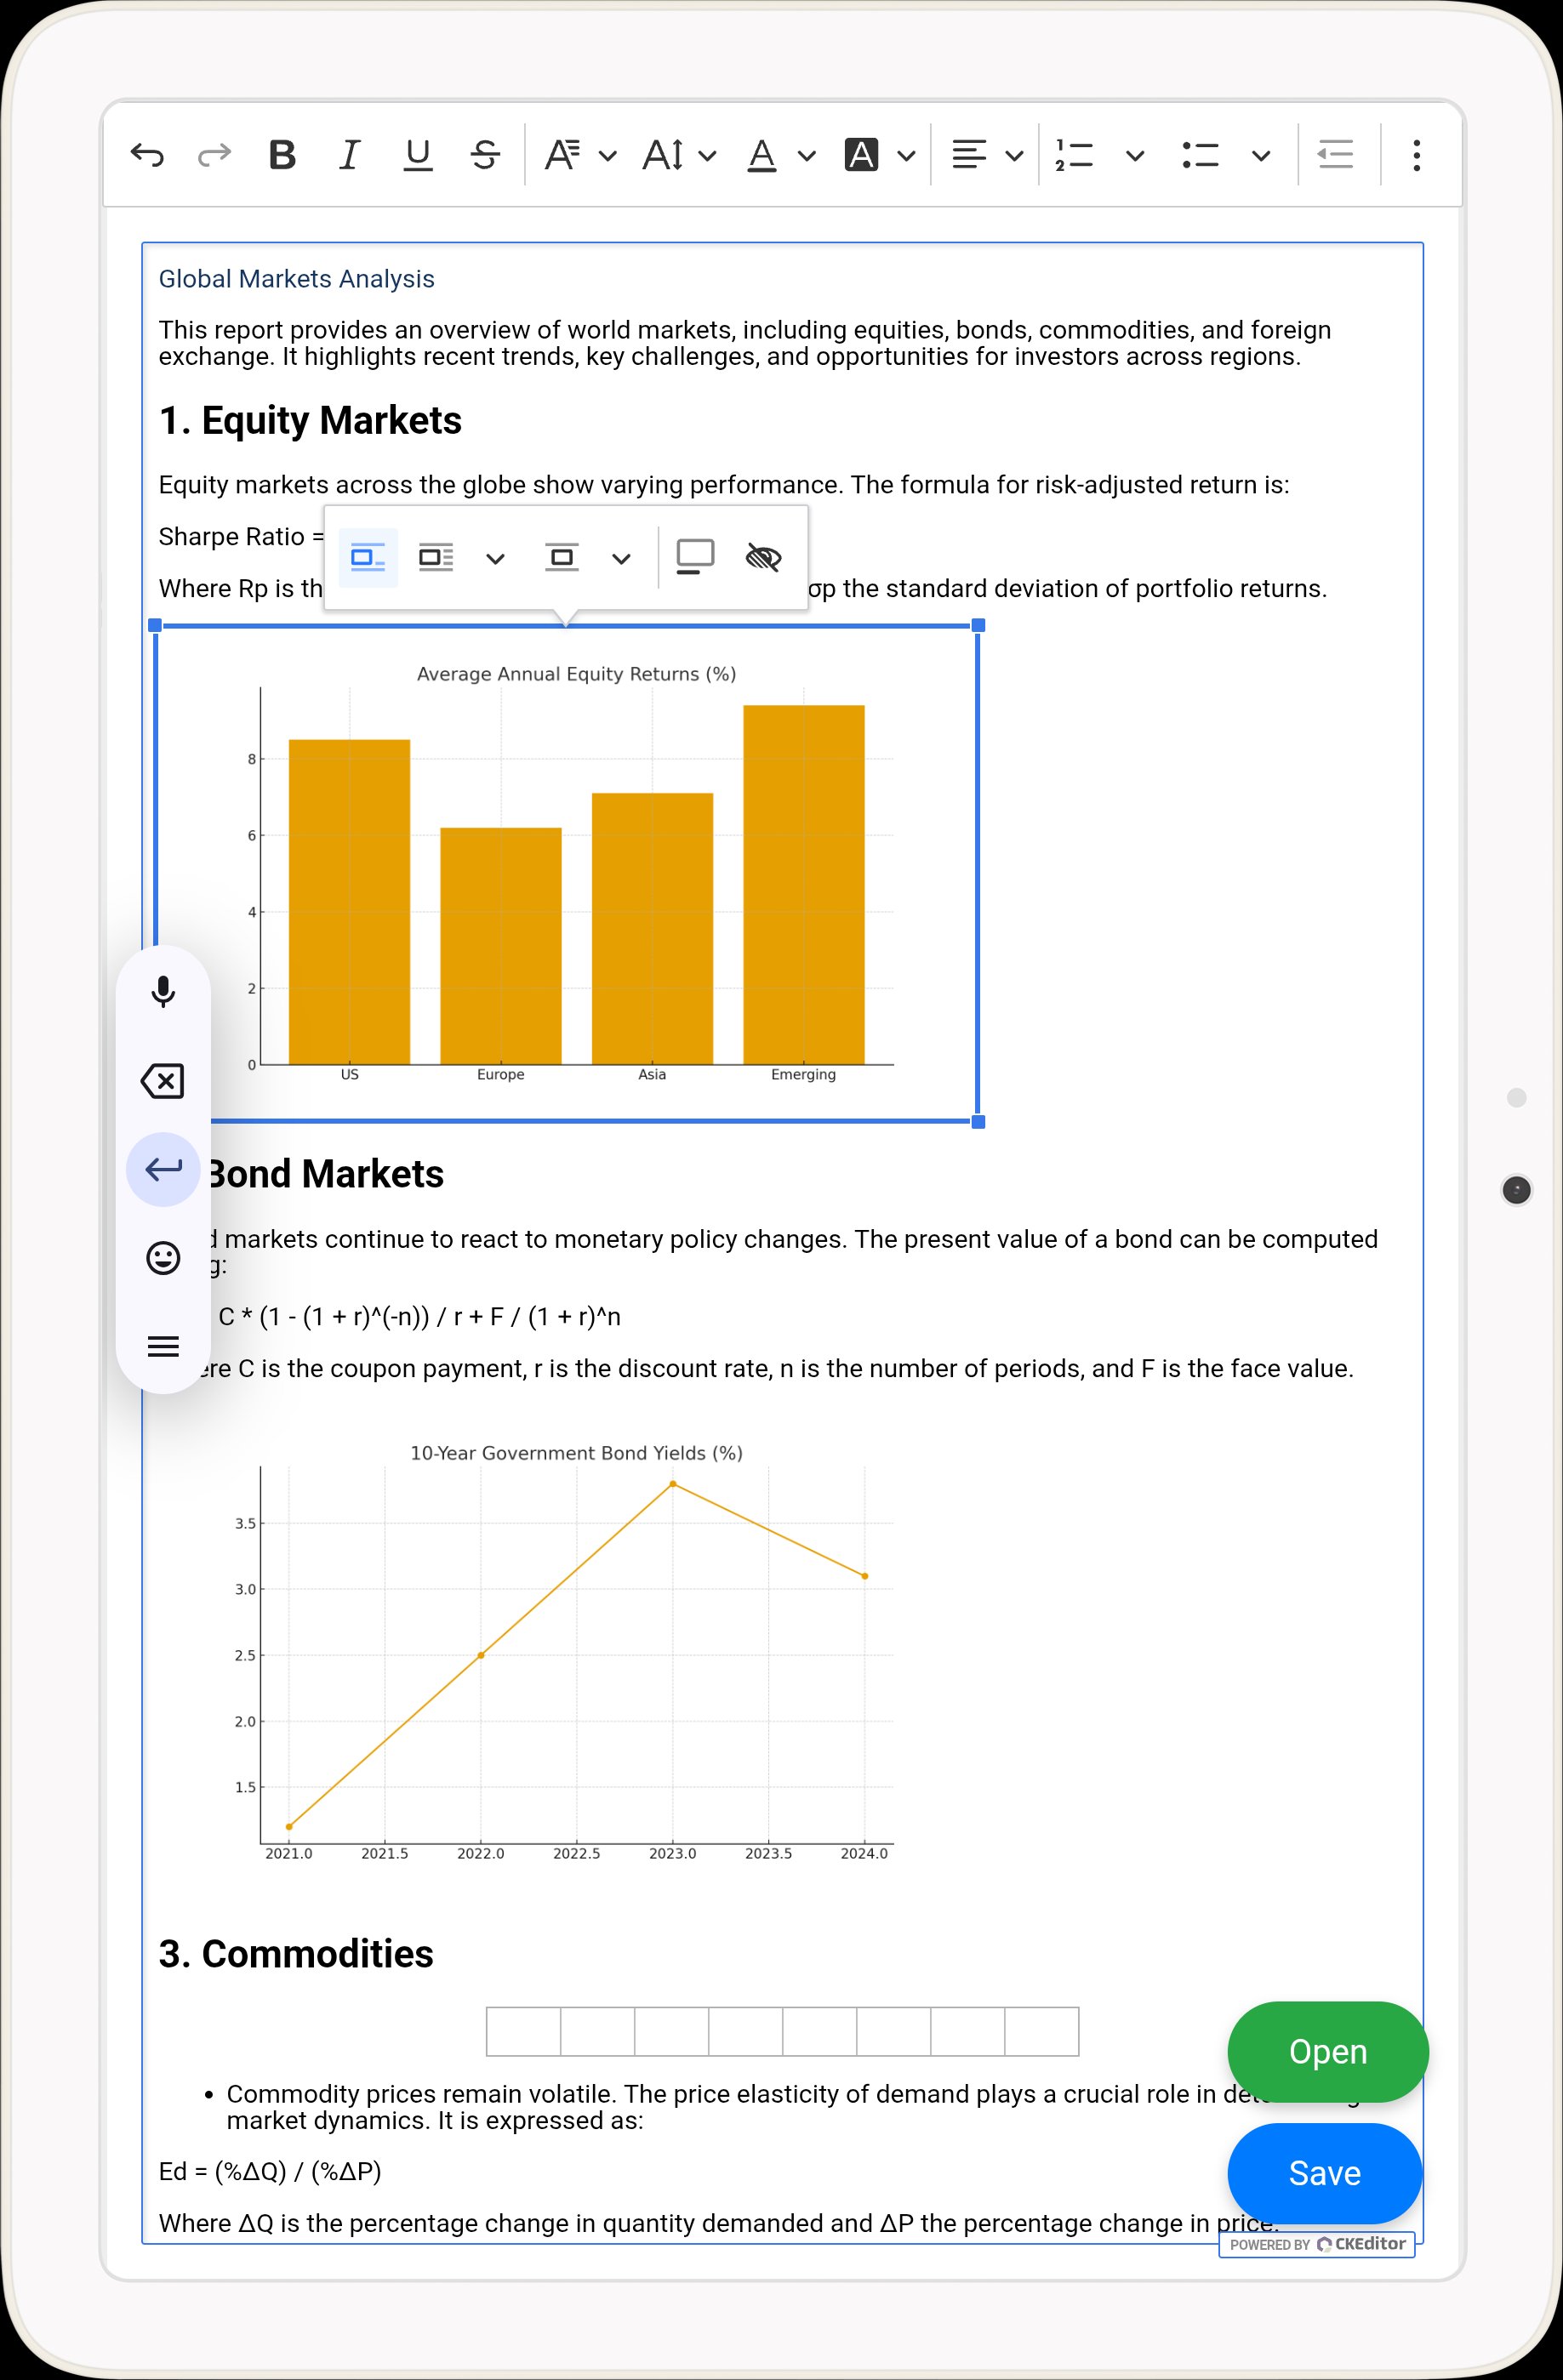Toggle italic formatting
The width and height of the screenshot is (1563, 2380).
pyautogui.click(x=349, y=155)
